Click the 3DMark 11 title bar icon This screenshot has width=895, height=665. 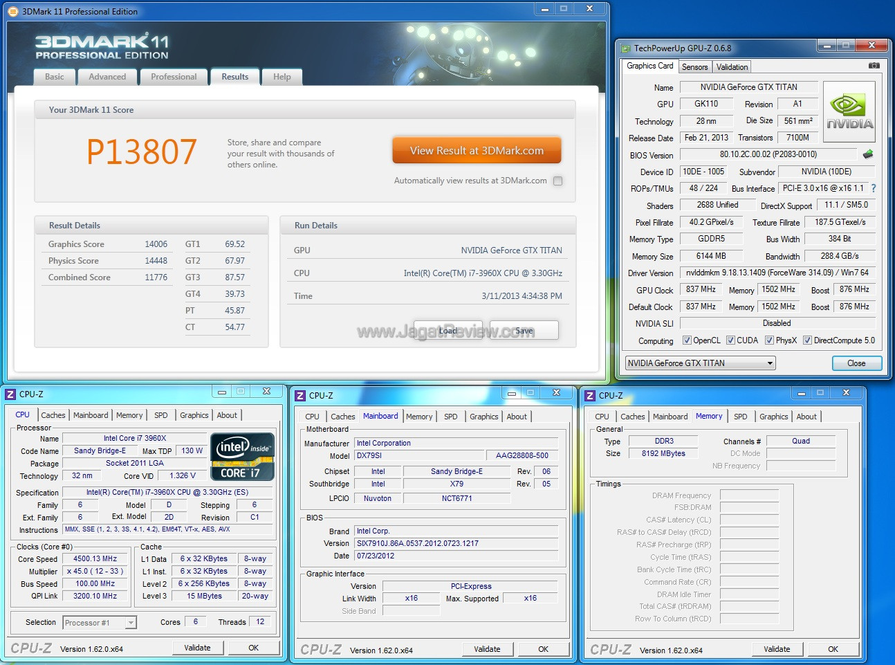coord(13,11)
